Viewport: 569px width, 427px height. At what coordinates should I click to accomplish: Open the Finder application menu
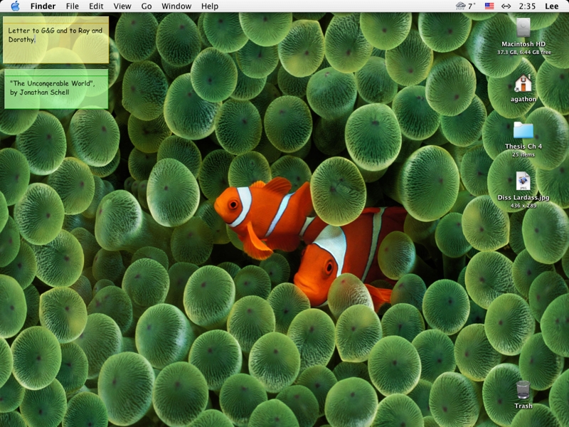point(43,6)
